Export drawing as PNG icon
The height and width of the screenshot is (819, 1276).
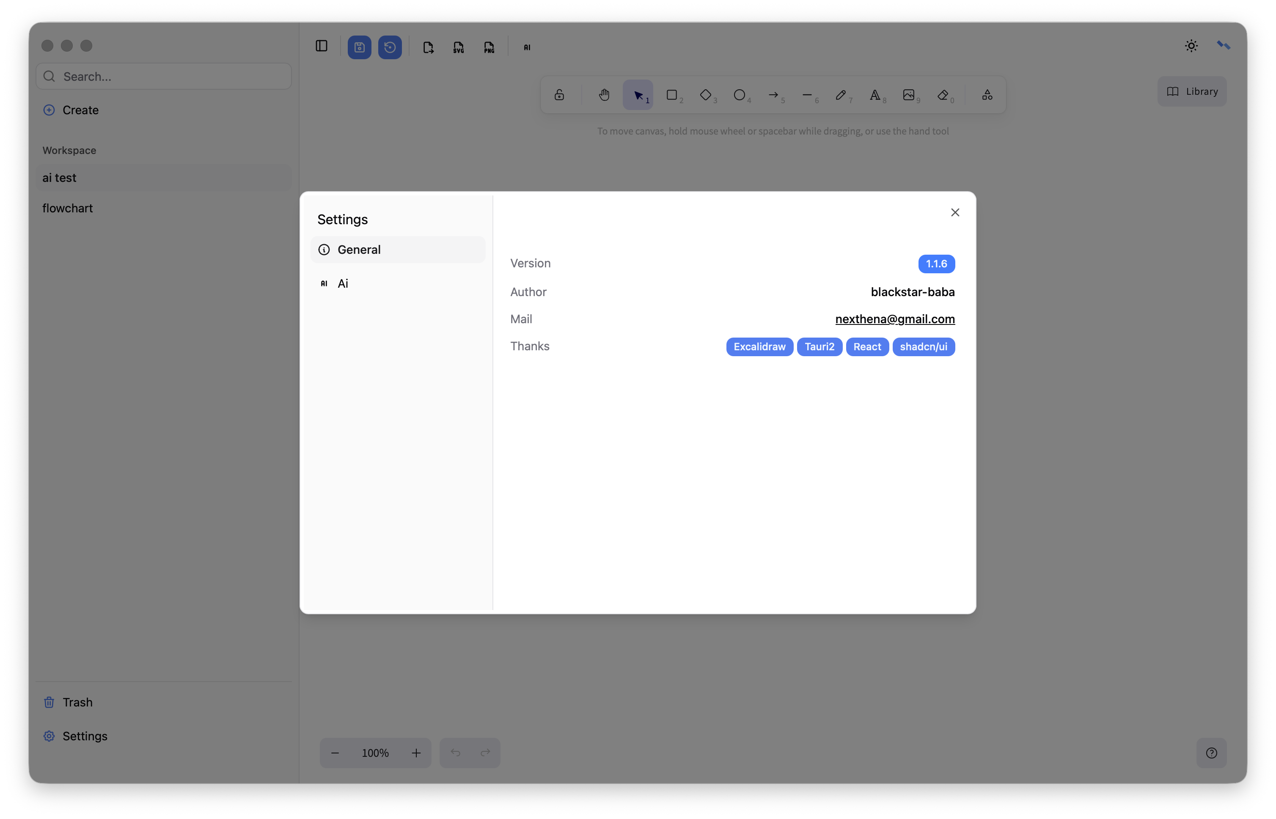coord(489,47)
